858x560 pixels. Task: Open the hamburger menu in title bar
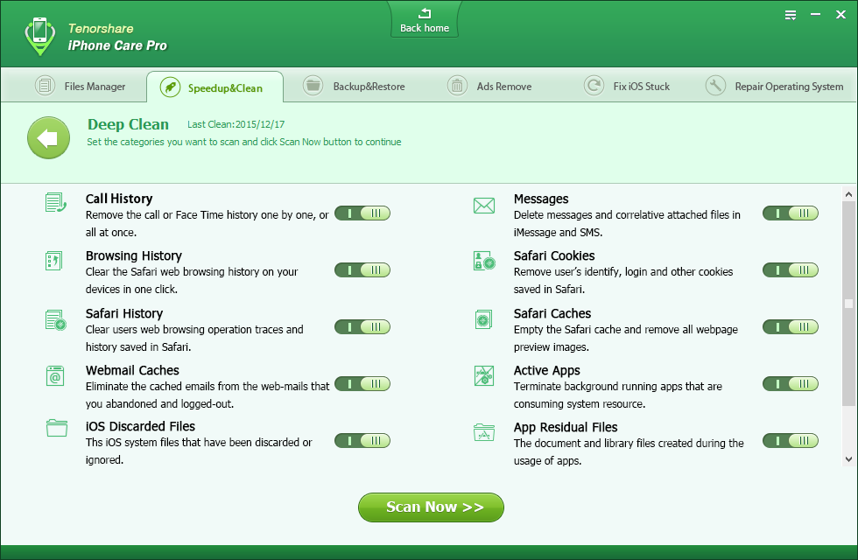[791, 16]
